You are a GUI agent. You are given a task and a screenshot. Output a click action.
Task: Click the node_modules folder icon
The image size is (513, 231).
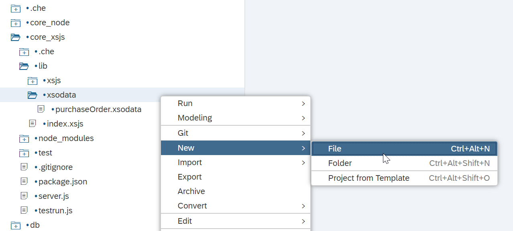[24, 139]
